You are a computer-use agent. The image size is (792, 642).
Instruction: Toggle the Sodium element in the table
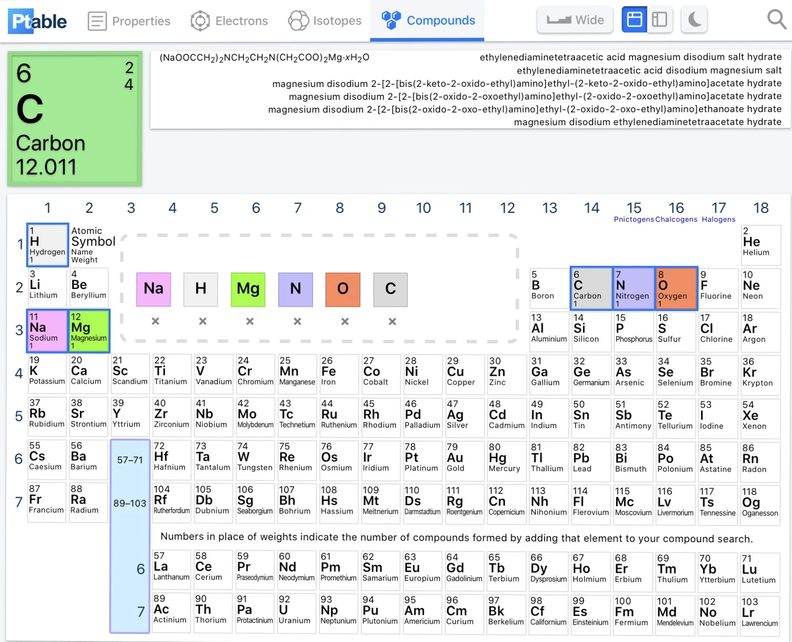click(47, 331)
